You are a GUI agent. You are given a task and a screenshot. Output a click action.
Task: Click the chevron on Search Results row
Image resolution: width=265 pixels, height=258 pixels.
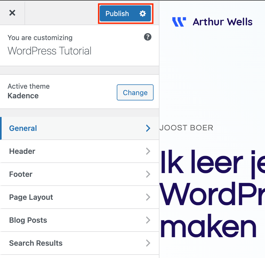tap(148, 243)
